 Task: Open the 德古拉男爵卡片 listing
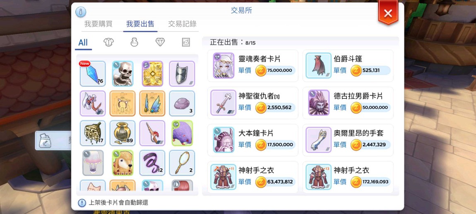click(x=348, y=103)
